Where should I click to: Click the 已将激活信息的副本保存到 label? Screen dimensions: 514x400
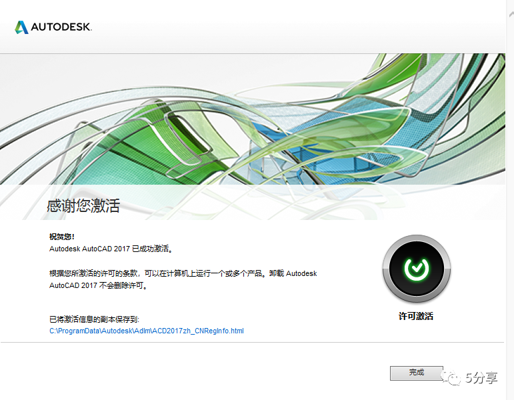pos(94,319)
